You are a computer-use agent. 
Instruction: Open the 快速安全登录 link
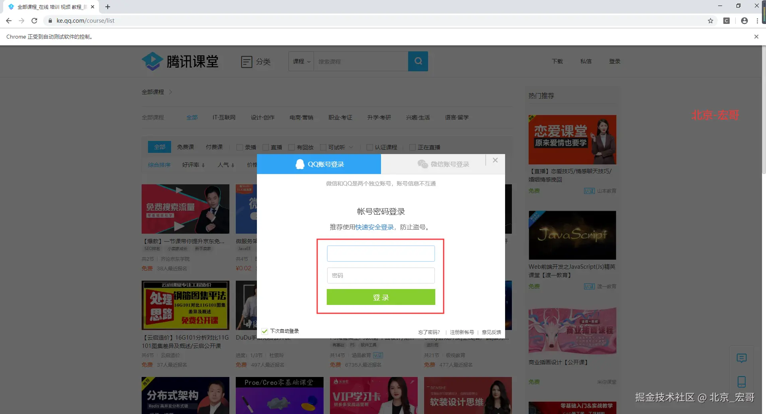pos(375,227)
